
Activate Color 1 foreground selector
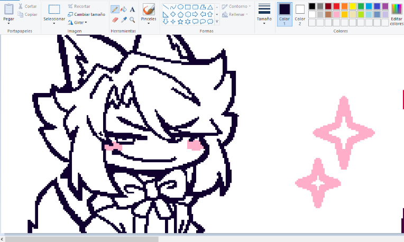pyautogui.click(x=284, y=14)
